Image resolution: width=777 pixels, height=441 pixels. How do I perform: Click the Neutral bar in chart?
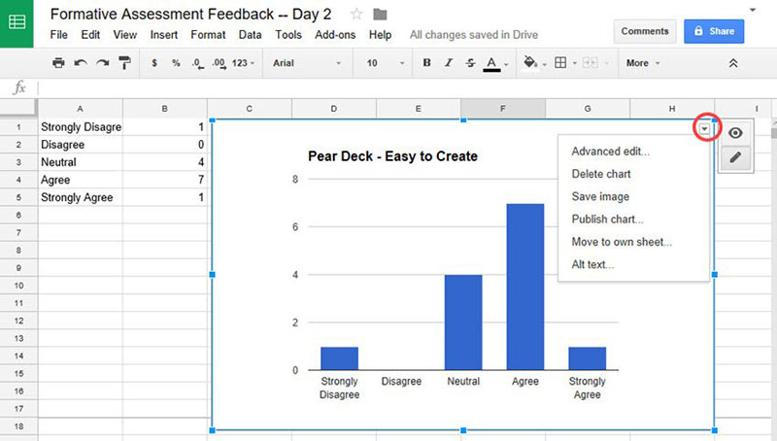[463, 322]
